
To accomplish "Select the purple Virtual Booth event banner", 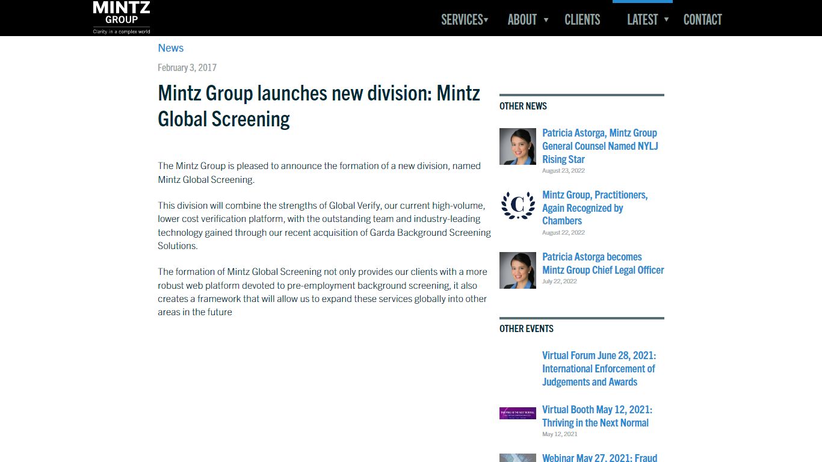I will click(x=518, y=413).
